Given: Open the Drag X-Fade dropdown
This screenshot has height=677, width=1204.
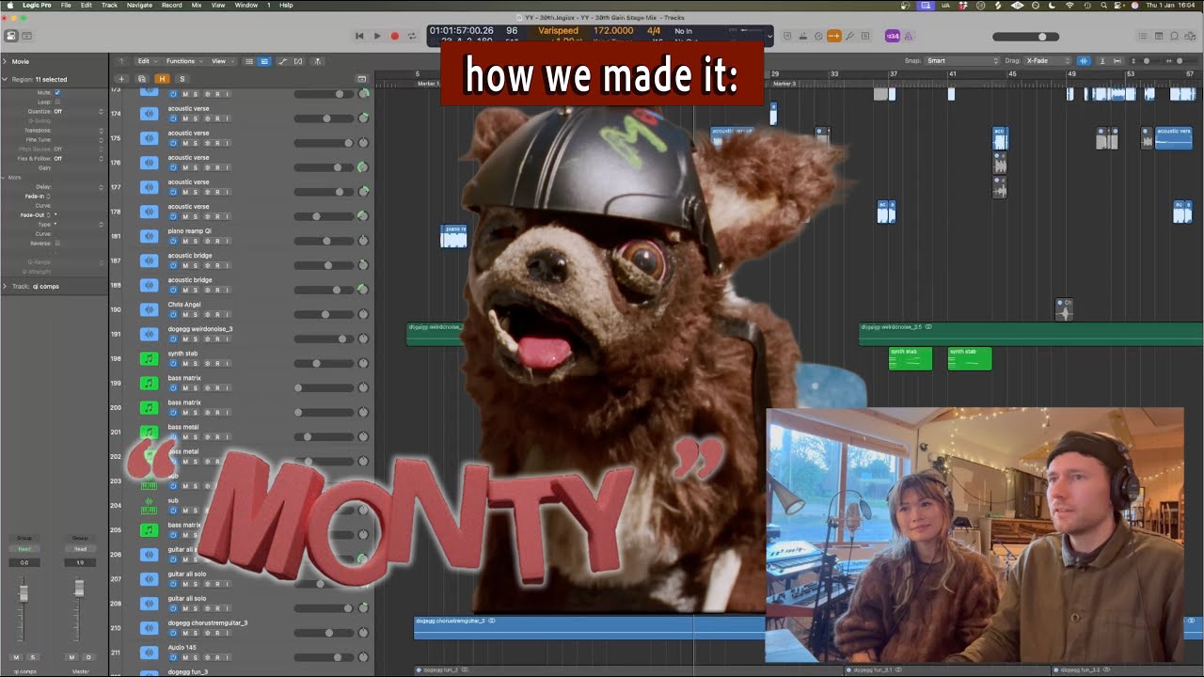Looking at the screenshot, I should pos(1047,61).
